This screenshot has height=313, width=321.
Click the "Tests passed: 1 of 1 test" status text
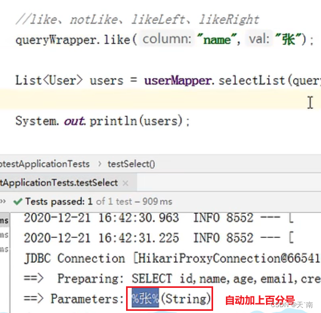tap(99, 201)
